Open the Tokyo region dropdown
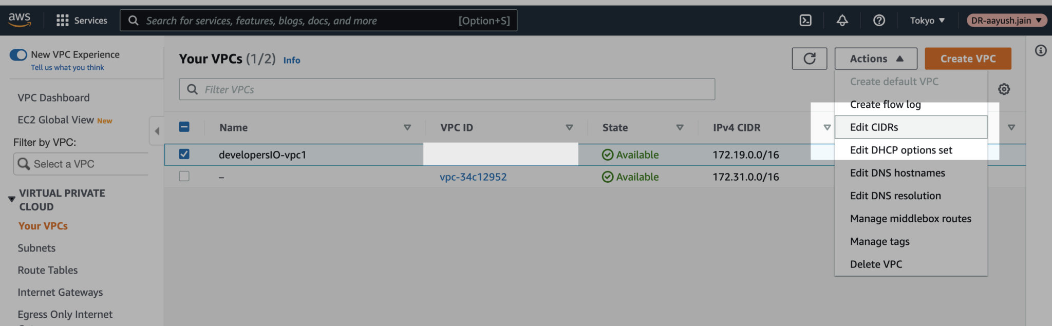 (x=927, y=20)
